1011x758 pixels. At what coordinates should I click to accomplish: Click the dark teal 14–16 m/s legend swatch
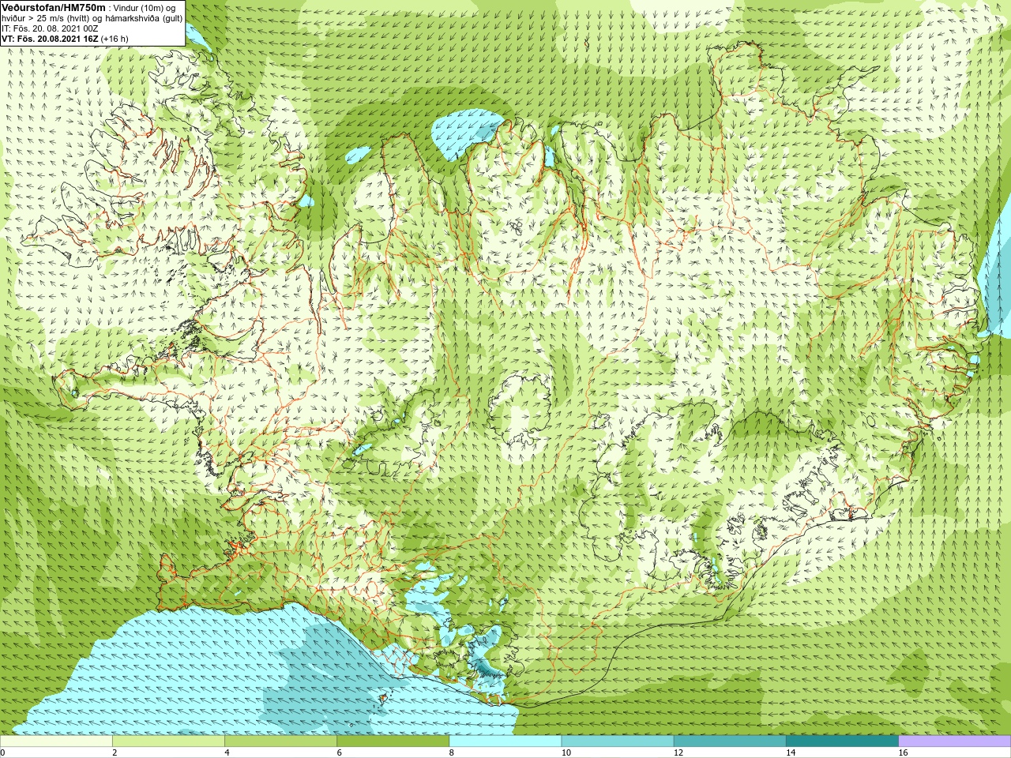(x=841, y=741)
